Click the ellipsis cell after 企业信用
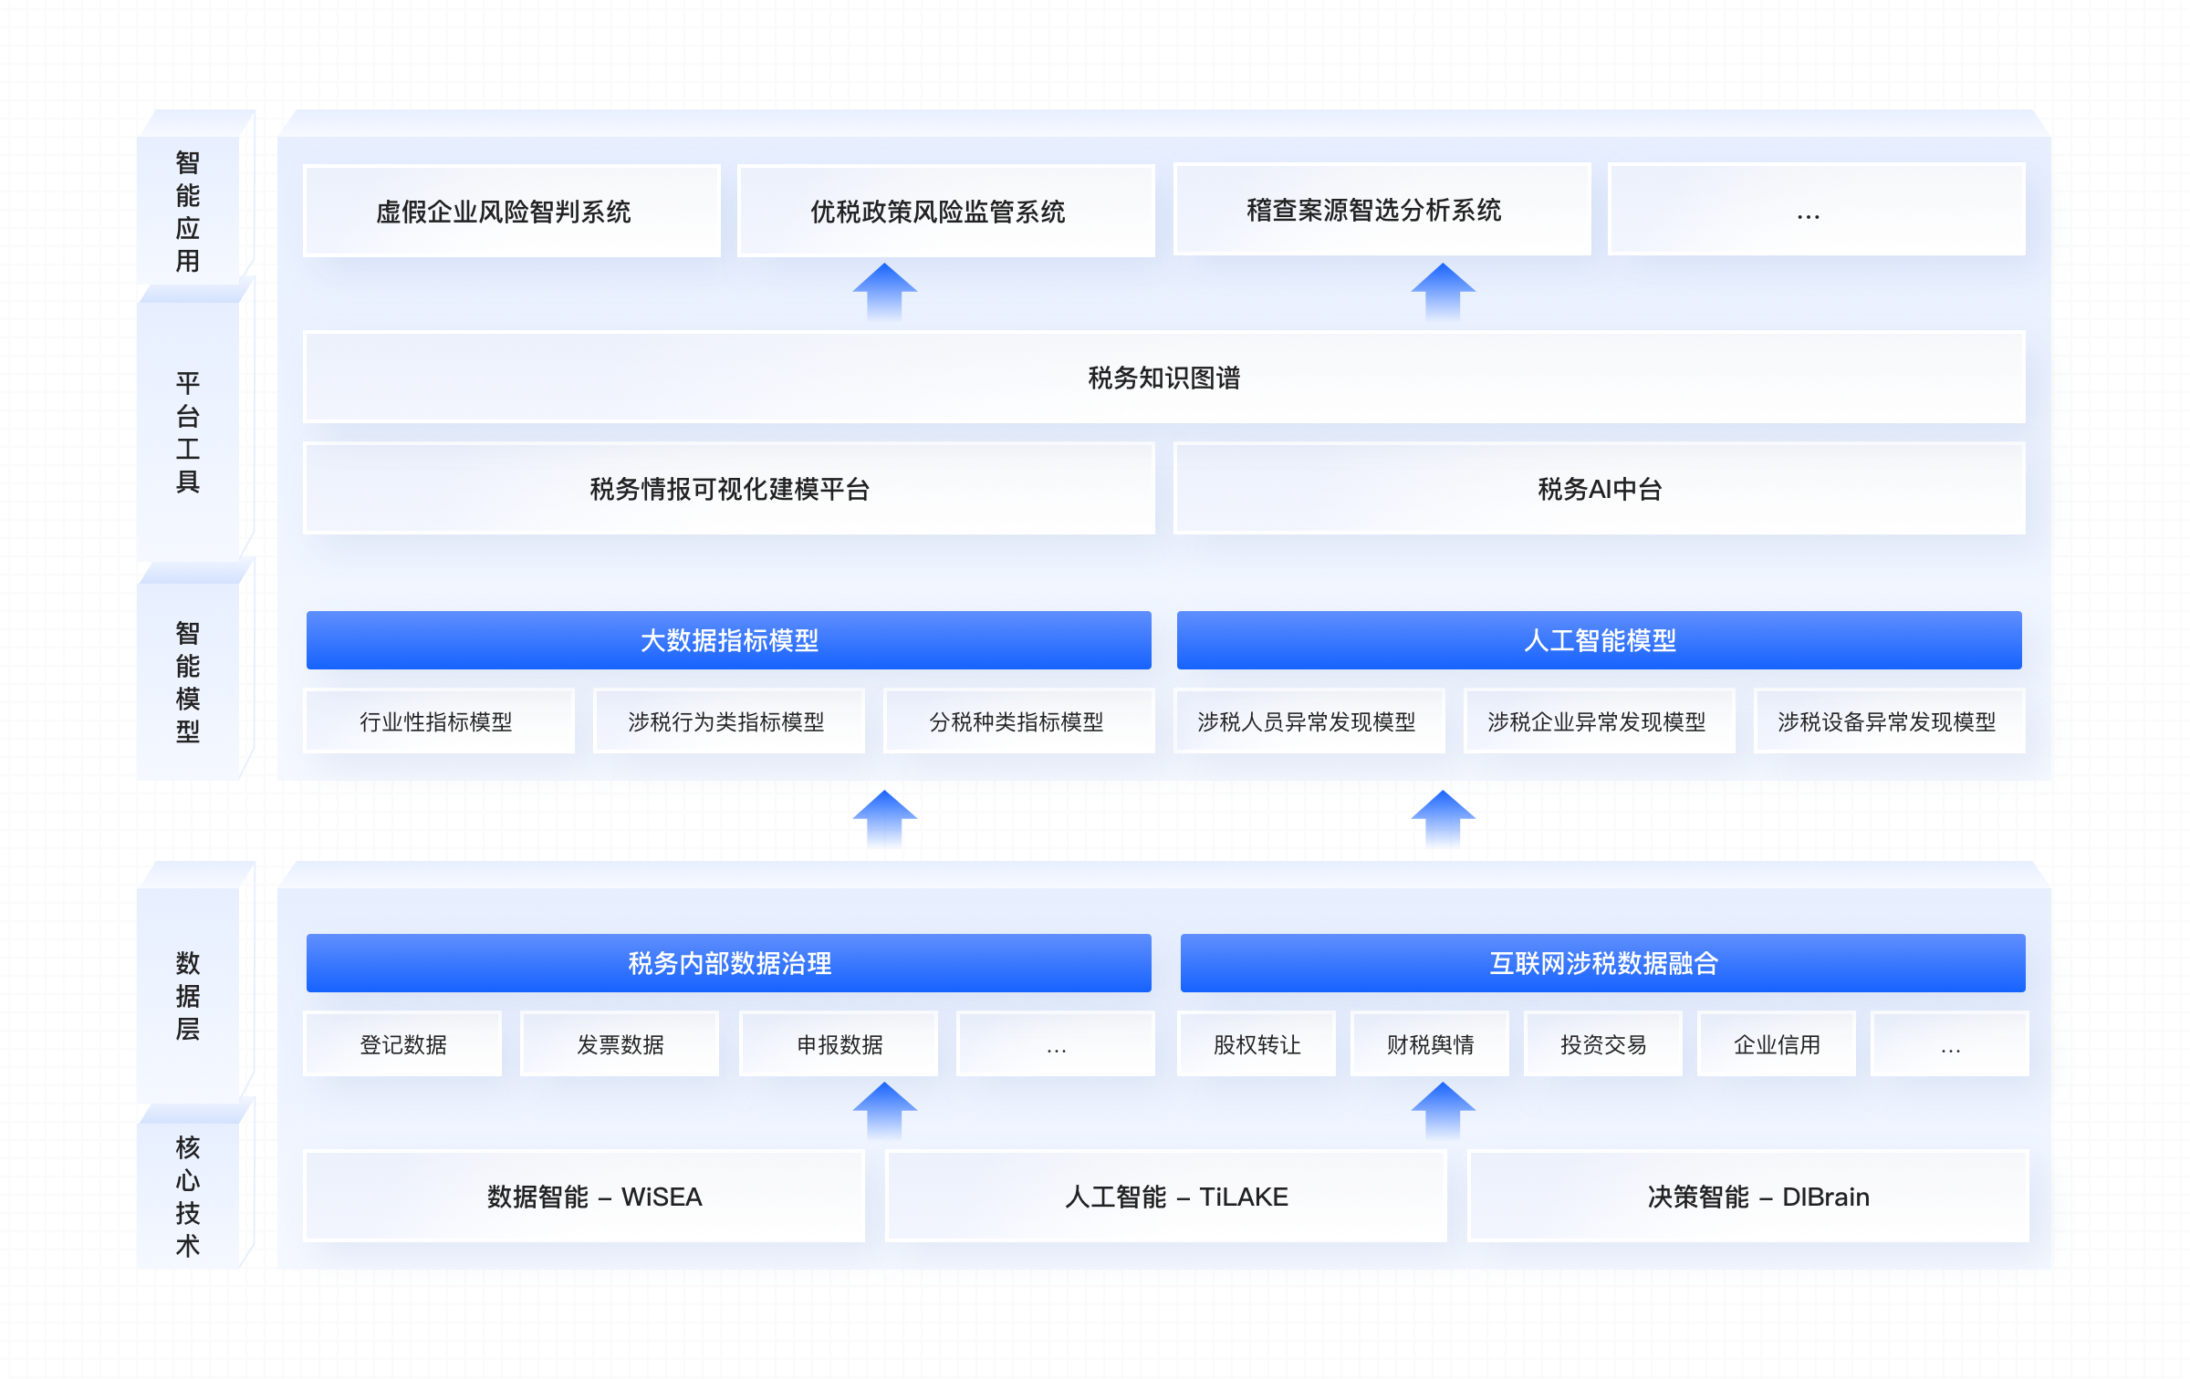Viewport: 2190px width, 1379px height. click(1950, 1043)
